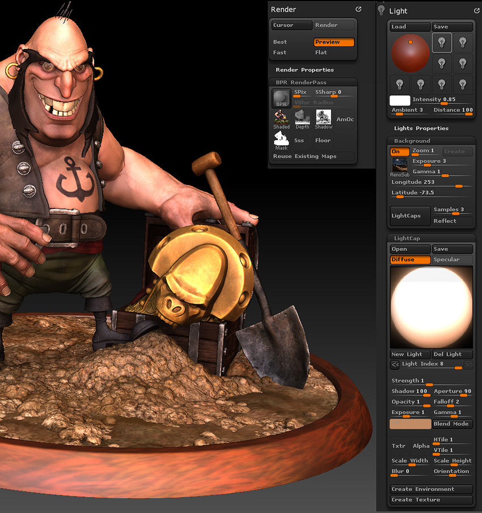Click the RenoSub background texture thumbnail
482x513 pixels.
pos(400,167)
